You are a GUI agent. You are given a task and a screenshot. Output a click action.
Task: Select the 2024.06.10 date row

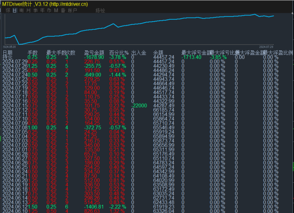15,211
